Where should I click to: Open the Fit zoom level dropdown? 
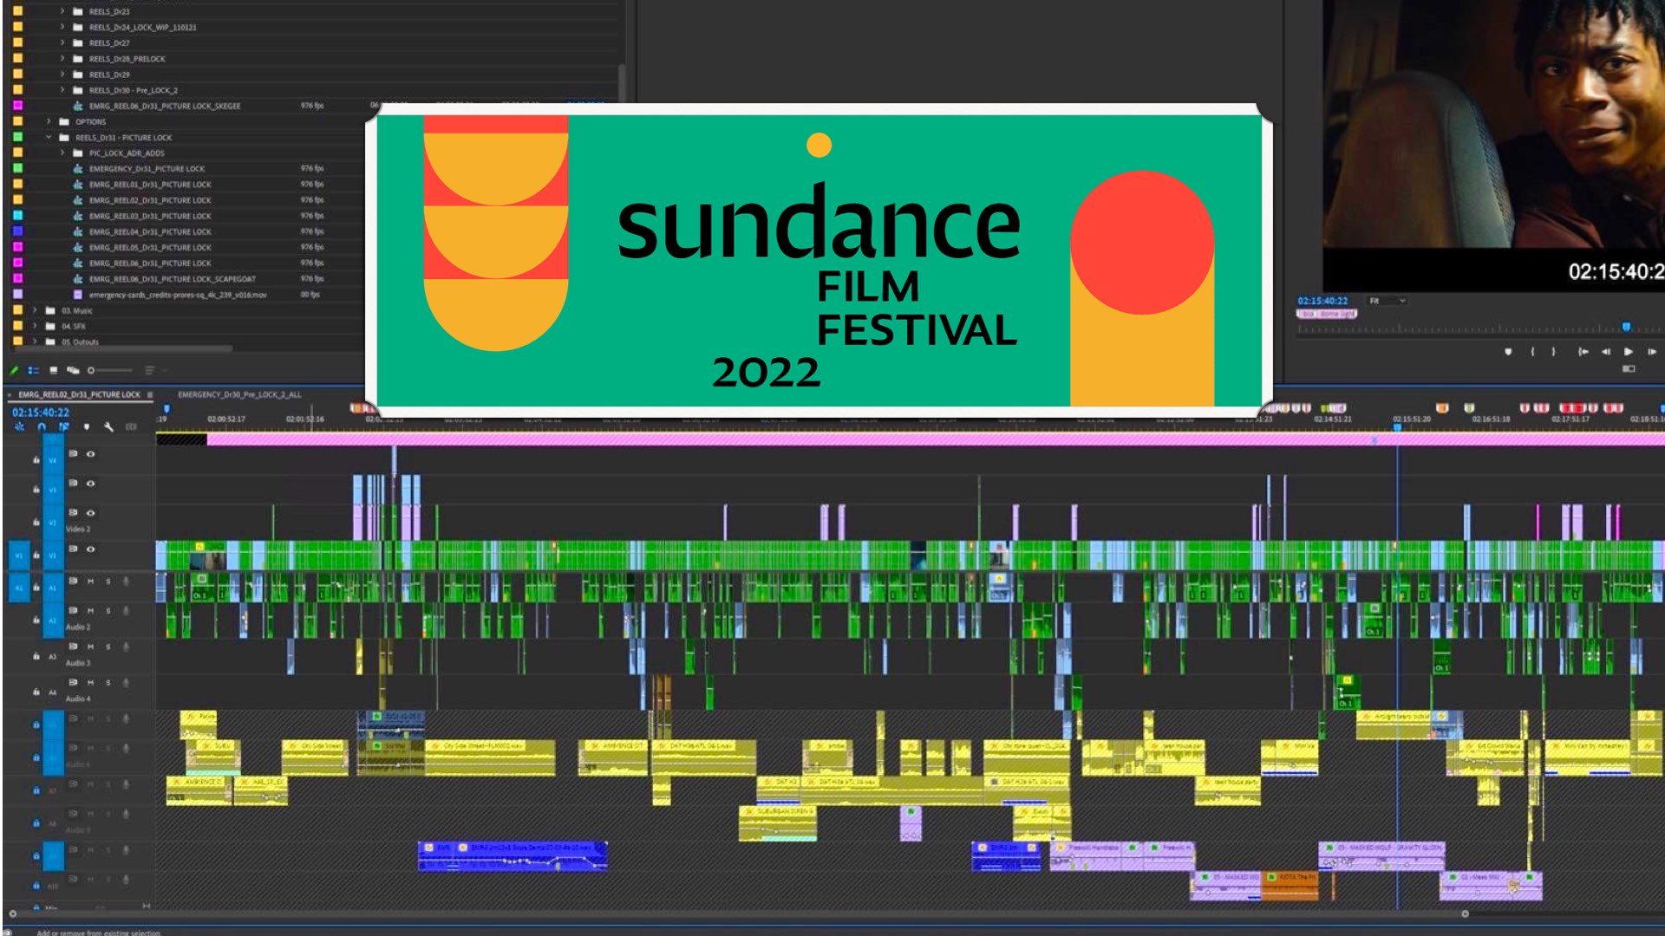pyautogui.click(x=1387, y=301)
